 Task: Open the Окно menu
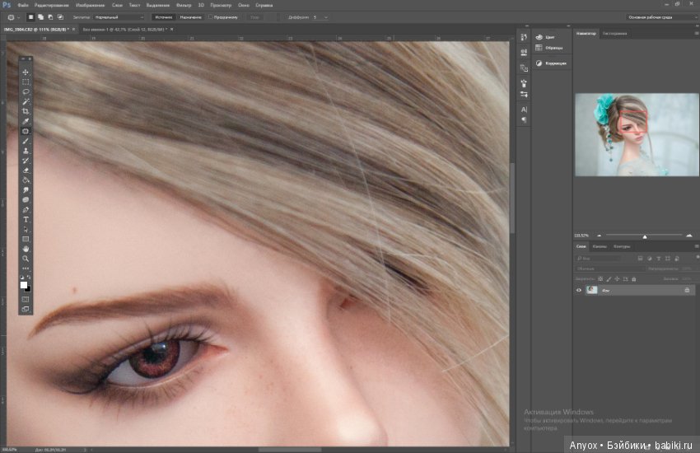pos(244,6)
